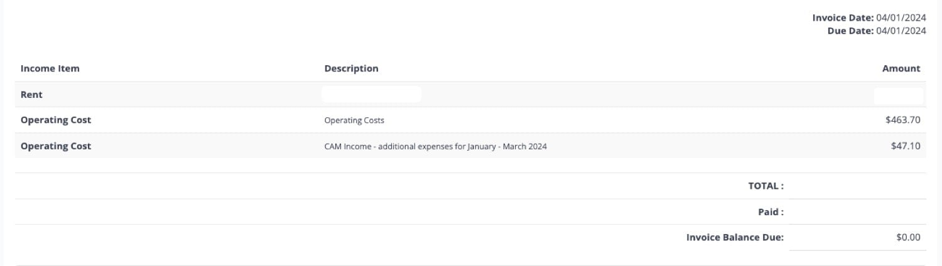Click the Description column header

pos(351,68)
